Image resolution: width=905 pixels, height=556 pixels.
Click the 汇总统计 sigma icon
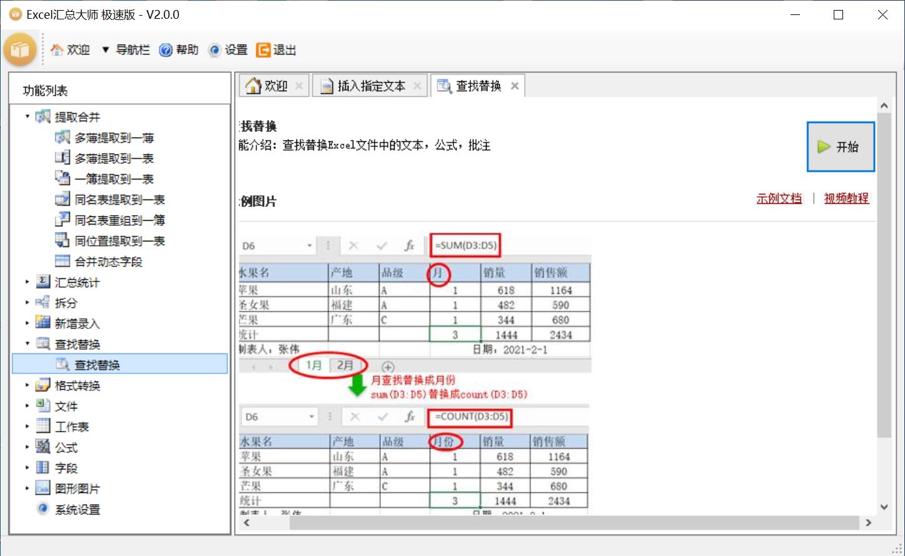pos(43,281)
